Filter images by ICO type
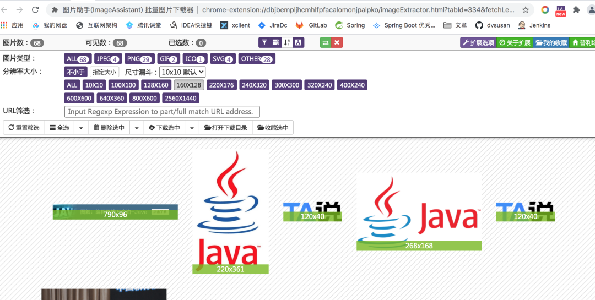Screen dimensions: 595x300 pyautogui.click(x=195, y=59)
